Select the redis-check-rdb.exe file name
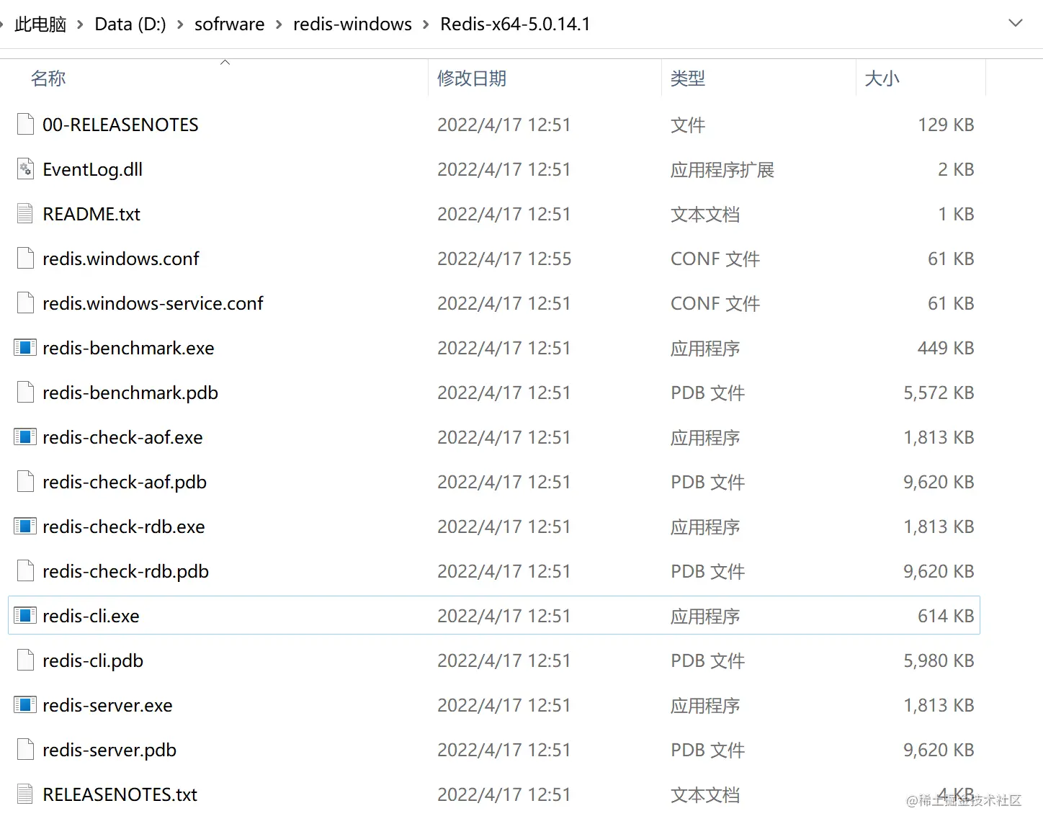The height and width of the screenshot is (829, 1043). pyautogui.click(x=124, y=526)
